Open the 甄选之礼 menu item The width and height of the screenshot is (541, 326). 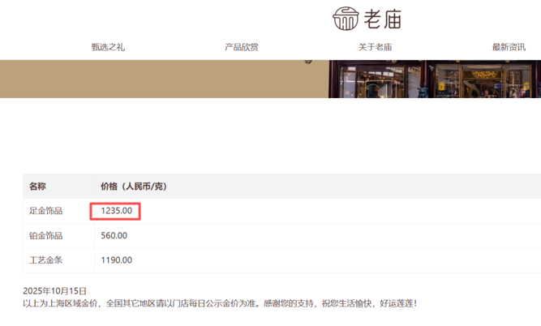point(108,47)
